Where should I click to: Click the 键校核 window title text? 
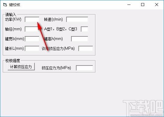[x=15, y=5]
